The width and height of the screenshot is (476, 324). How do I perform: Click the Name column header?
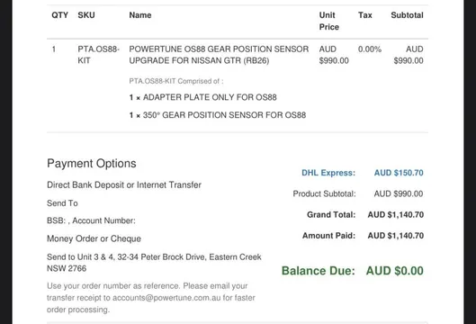click(140, 15)
